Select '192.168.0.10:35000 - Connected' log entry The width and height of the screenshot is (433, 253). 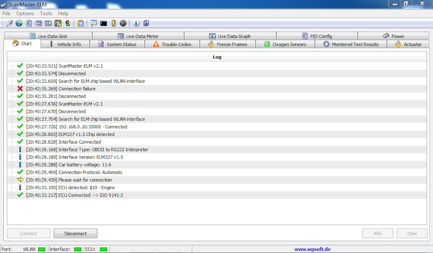point(217,127)
